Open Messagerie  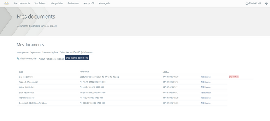pos(104,3)
